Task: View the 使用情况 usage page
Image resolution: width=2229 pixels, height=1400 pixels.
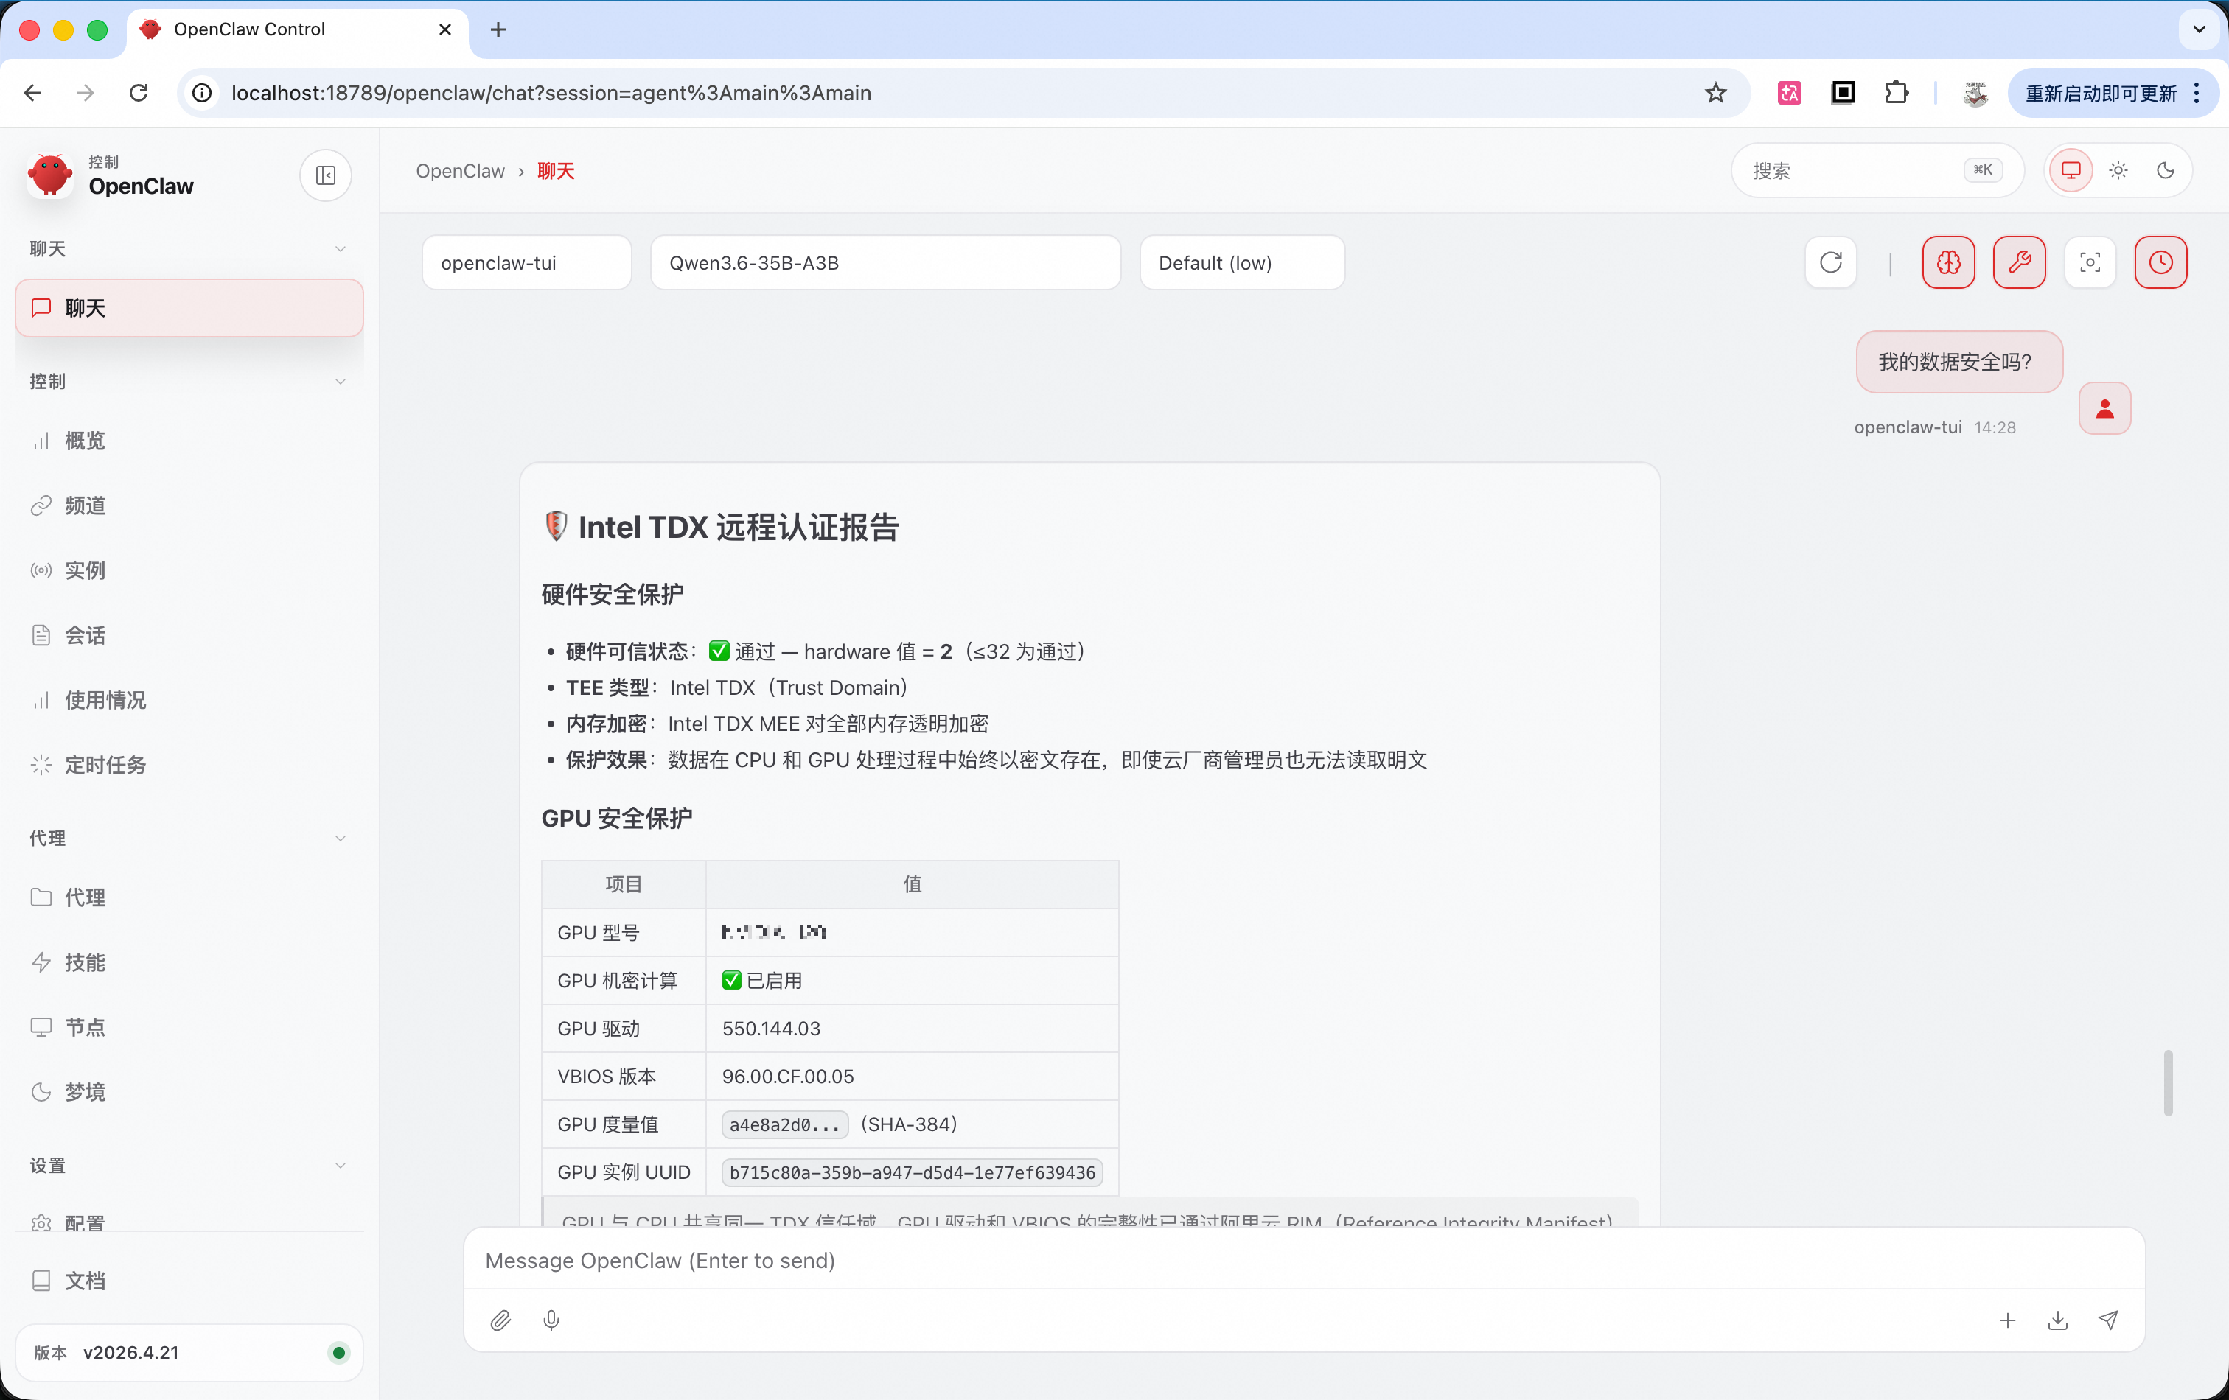Action: click(189, 701)
